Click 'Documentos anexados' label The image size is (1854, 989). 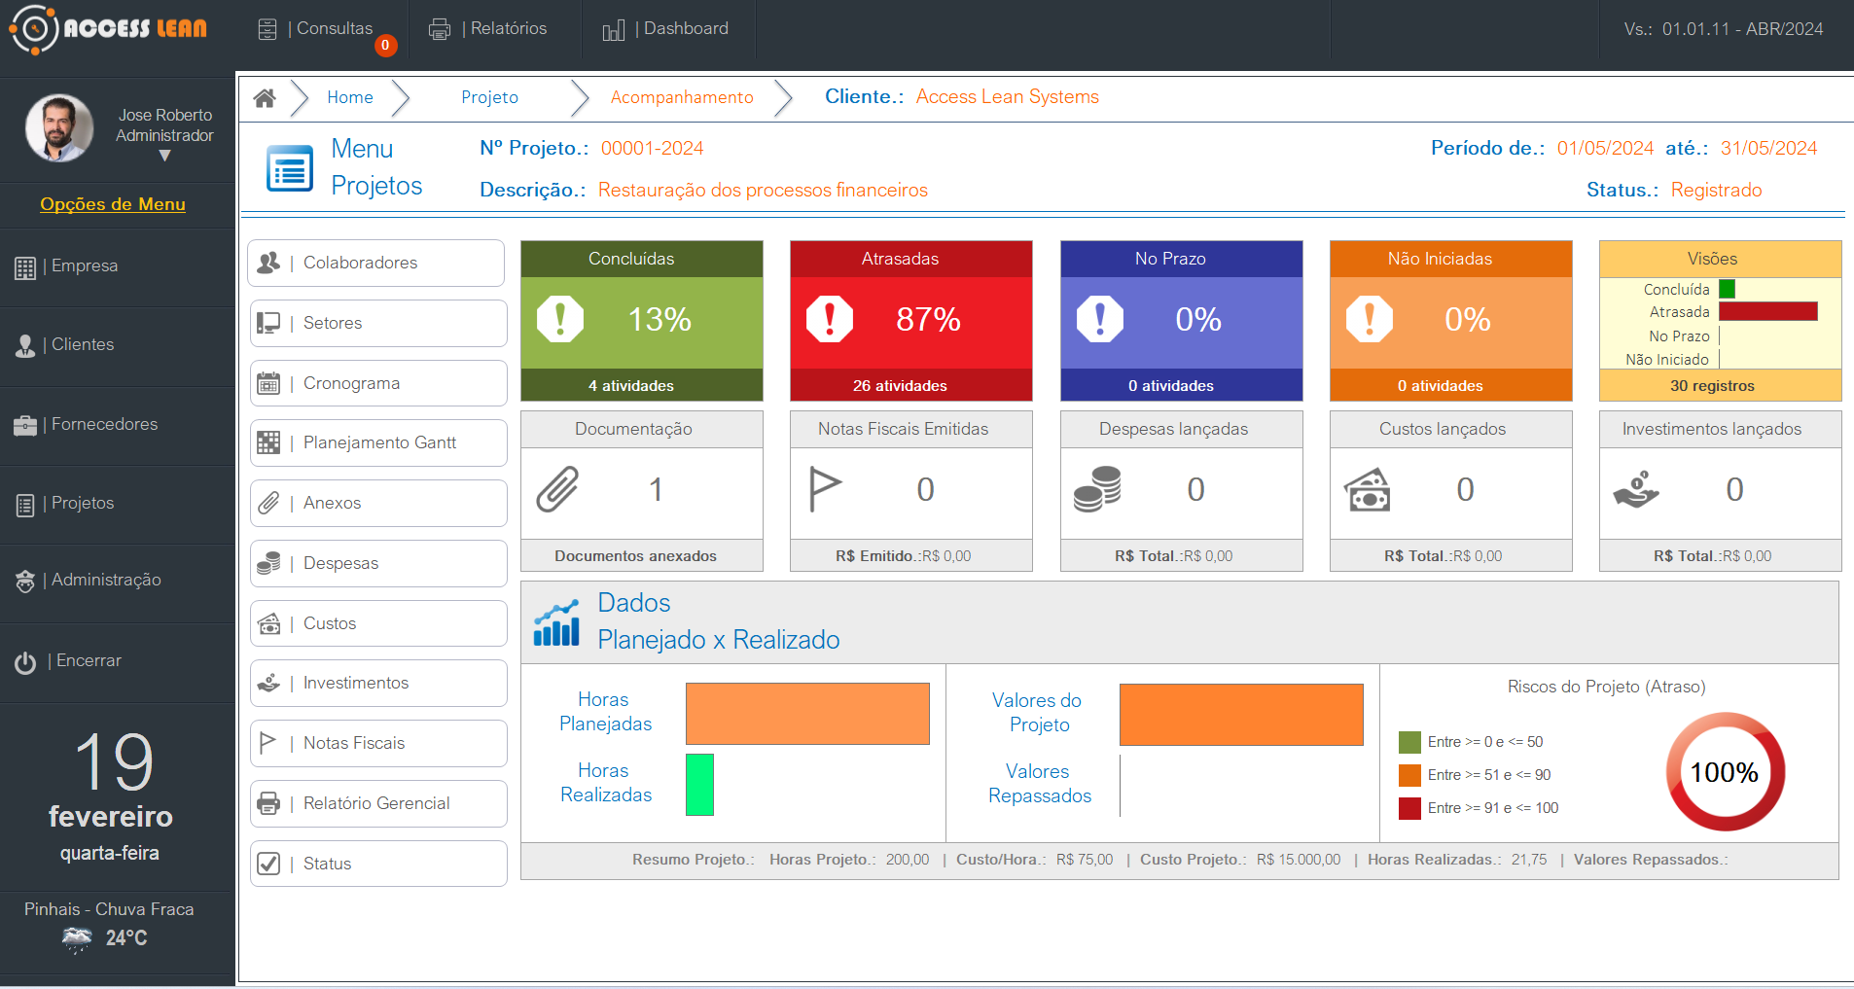[x=635, y=556]
